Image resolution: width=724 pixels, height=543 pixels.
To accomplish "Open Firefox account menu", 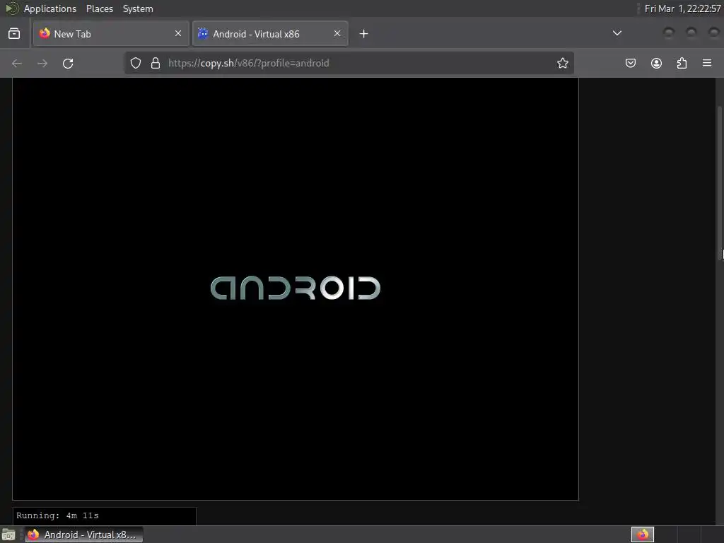I will (656, 63).
